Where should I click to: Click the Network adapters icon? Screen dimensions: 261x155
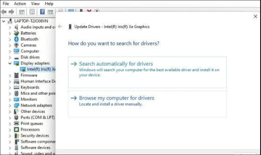coord(16,105)
